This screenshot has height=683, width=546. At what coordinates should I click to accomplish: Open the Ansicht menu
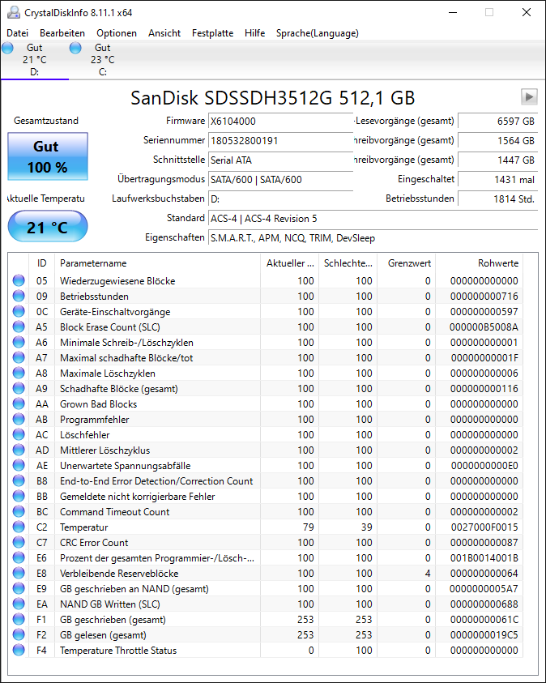click(x=164, y=33)
